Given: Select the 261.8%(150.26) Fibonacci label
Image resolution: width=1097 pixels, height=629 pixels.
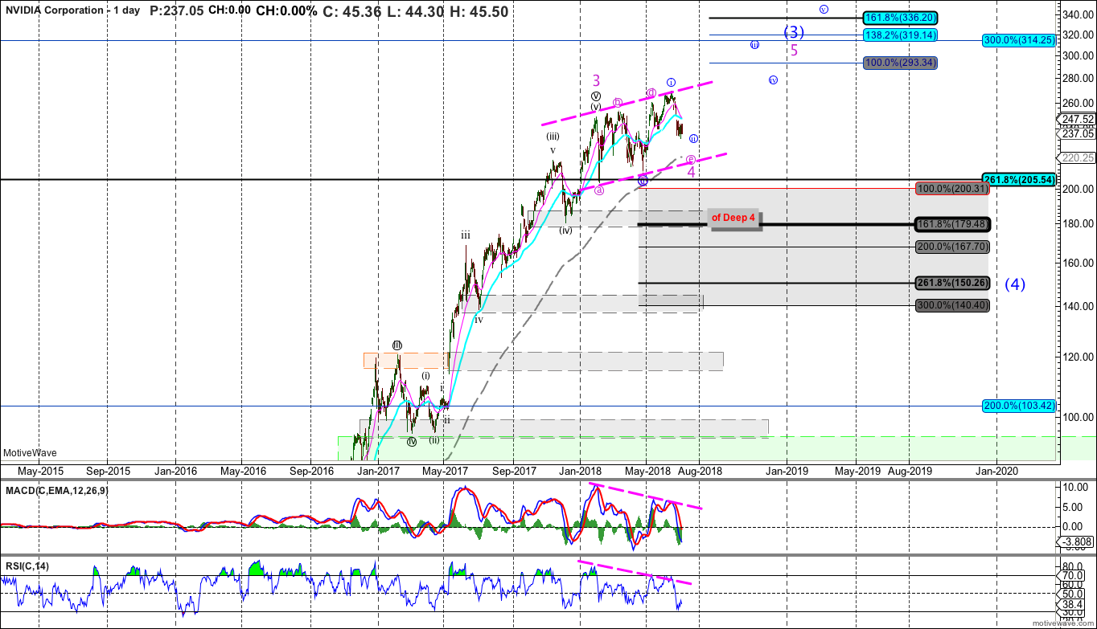Looking at the screenshot, I should (x=952, y=284).
